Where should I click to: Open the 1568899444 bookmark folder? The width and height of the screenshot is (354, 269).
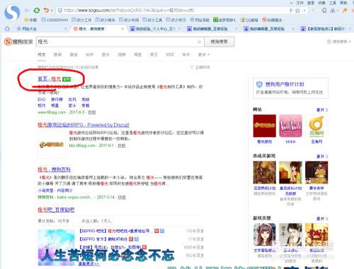[55, 20]
